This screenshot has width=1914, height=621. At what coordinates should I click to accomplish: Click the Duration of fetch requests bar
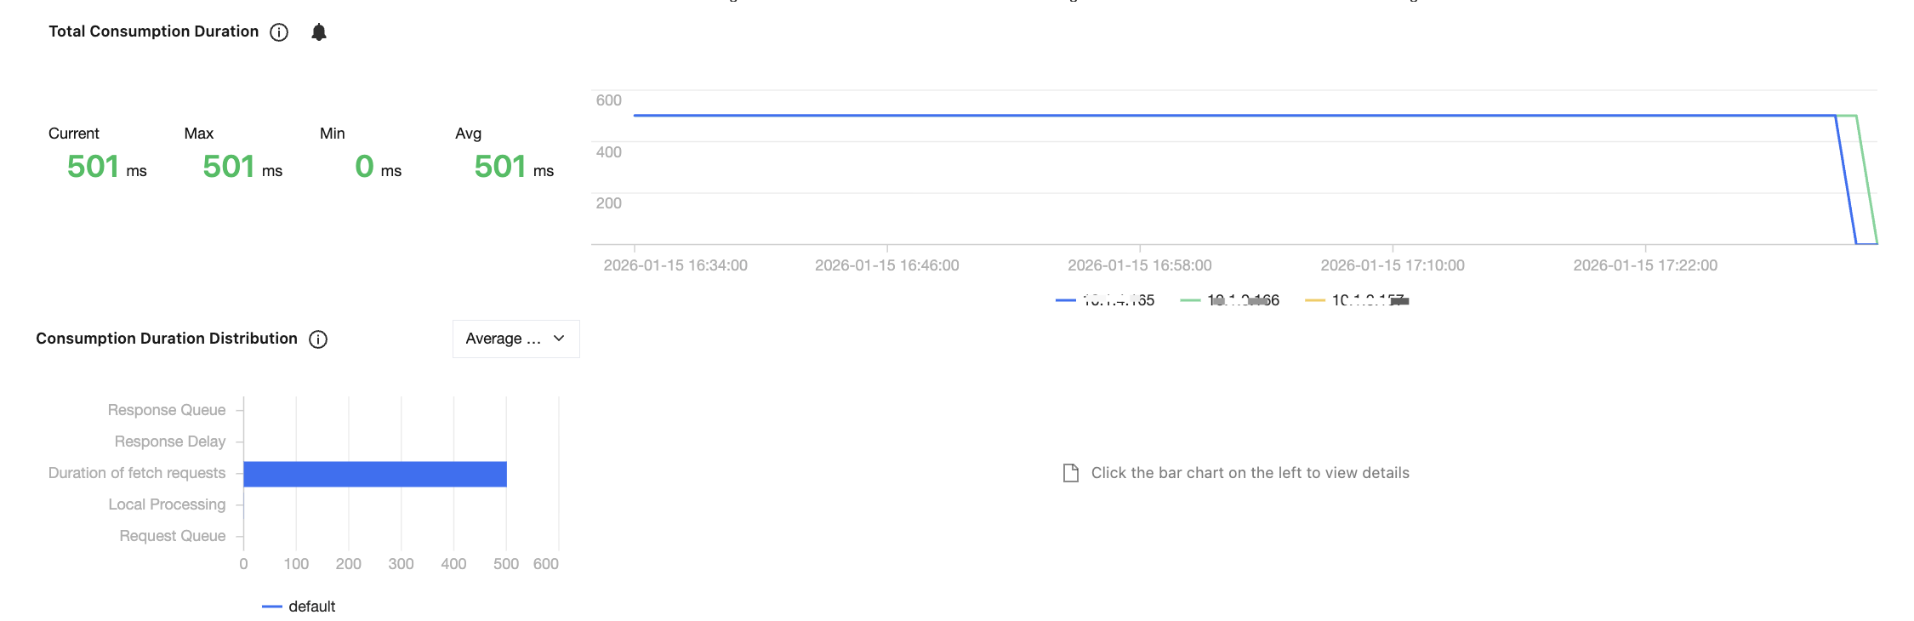coord(374,474)
